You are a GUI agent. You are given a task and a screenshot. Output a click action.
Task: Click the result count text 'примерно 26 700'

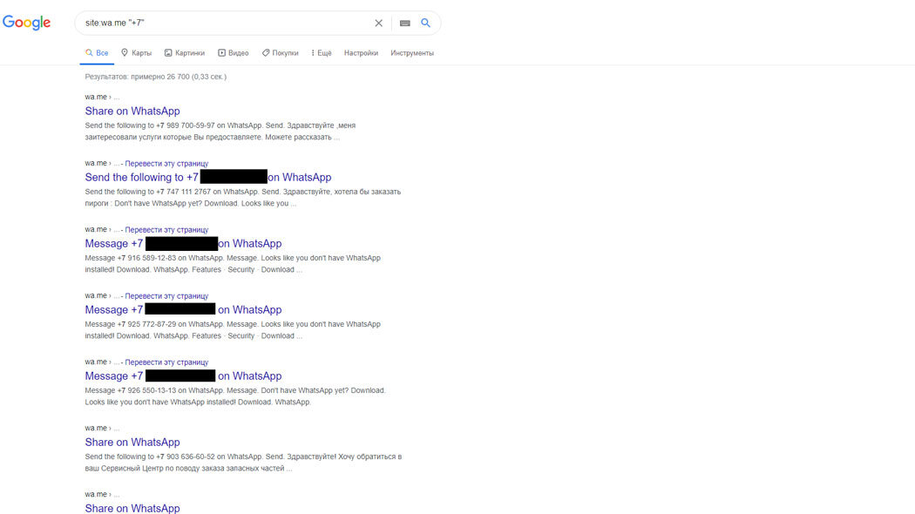click(159, 77)
